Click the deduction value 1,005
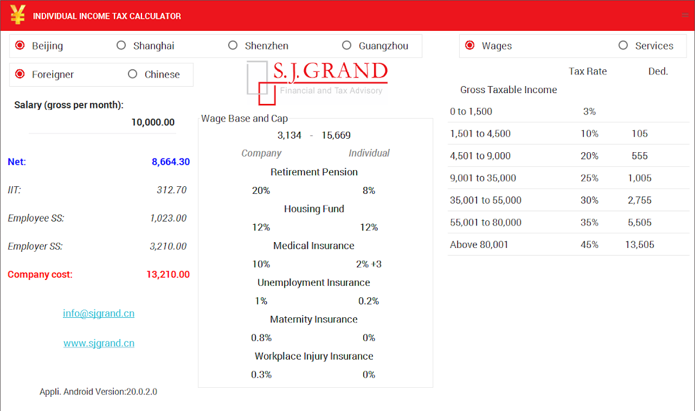 click(x=640, y=178)
